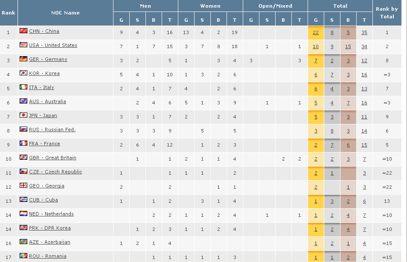Viewport: 407px width, 262px height.
Task: Click the Italy flag icon
Action: [24, 87]
